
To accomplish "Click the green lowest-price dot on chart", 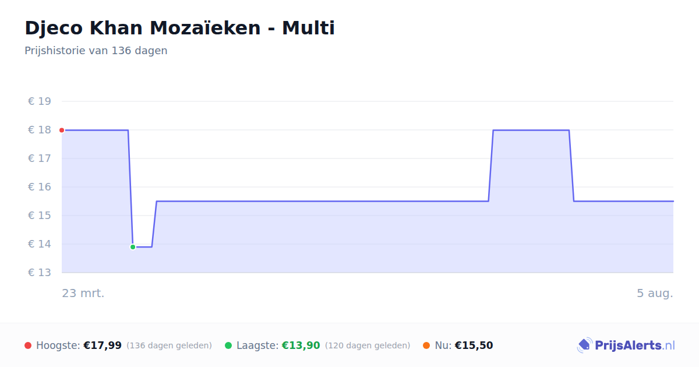I will 133,247.
